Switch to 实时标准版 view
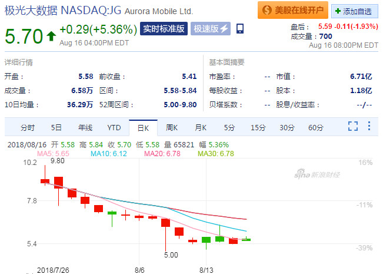The height and width of the screenshot is (274, 383). (164, 29)
